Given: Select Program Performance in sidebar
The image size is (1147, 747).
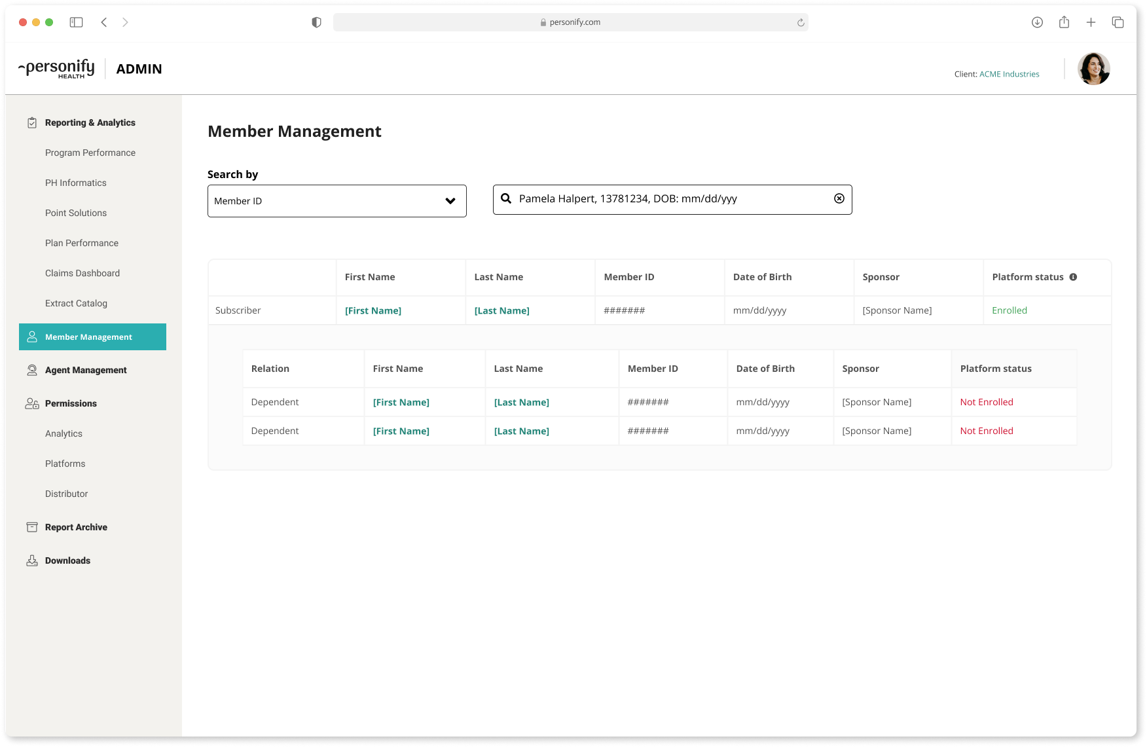Looking at the screenshot, I should pyautogui.click(x=90, y=153).
